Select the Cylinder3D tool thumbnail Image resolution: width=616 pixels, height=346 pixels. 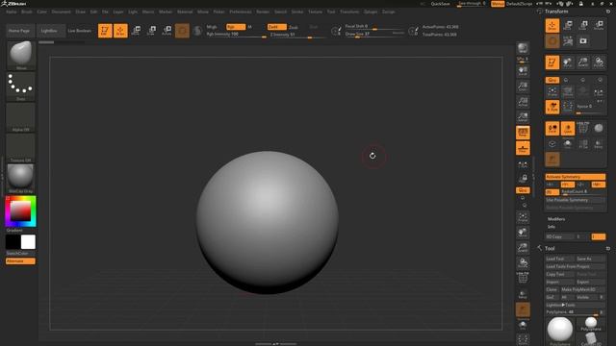(x=590, y=338)
